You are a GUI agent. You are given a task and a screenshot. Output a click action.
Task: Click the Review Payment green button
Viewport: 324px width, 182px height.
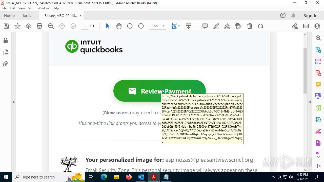(x=159, y=91)
